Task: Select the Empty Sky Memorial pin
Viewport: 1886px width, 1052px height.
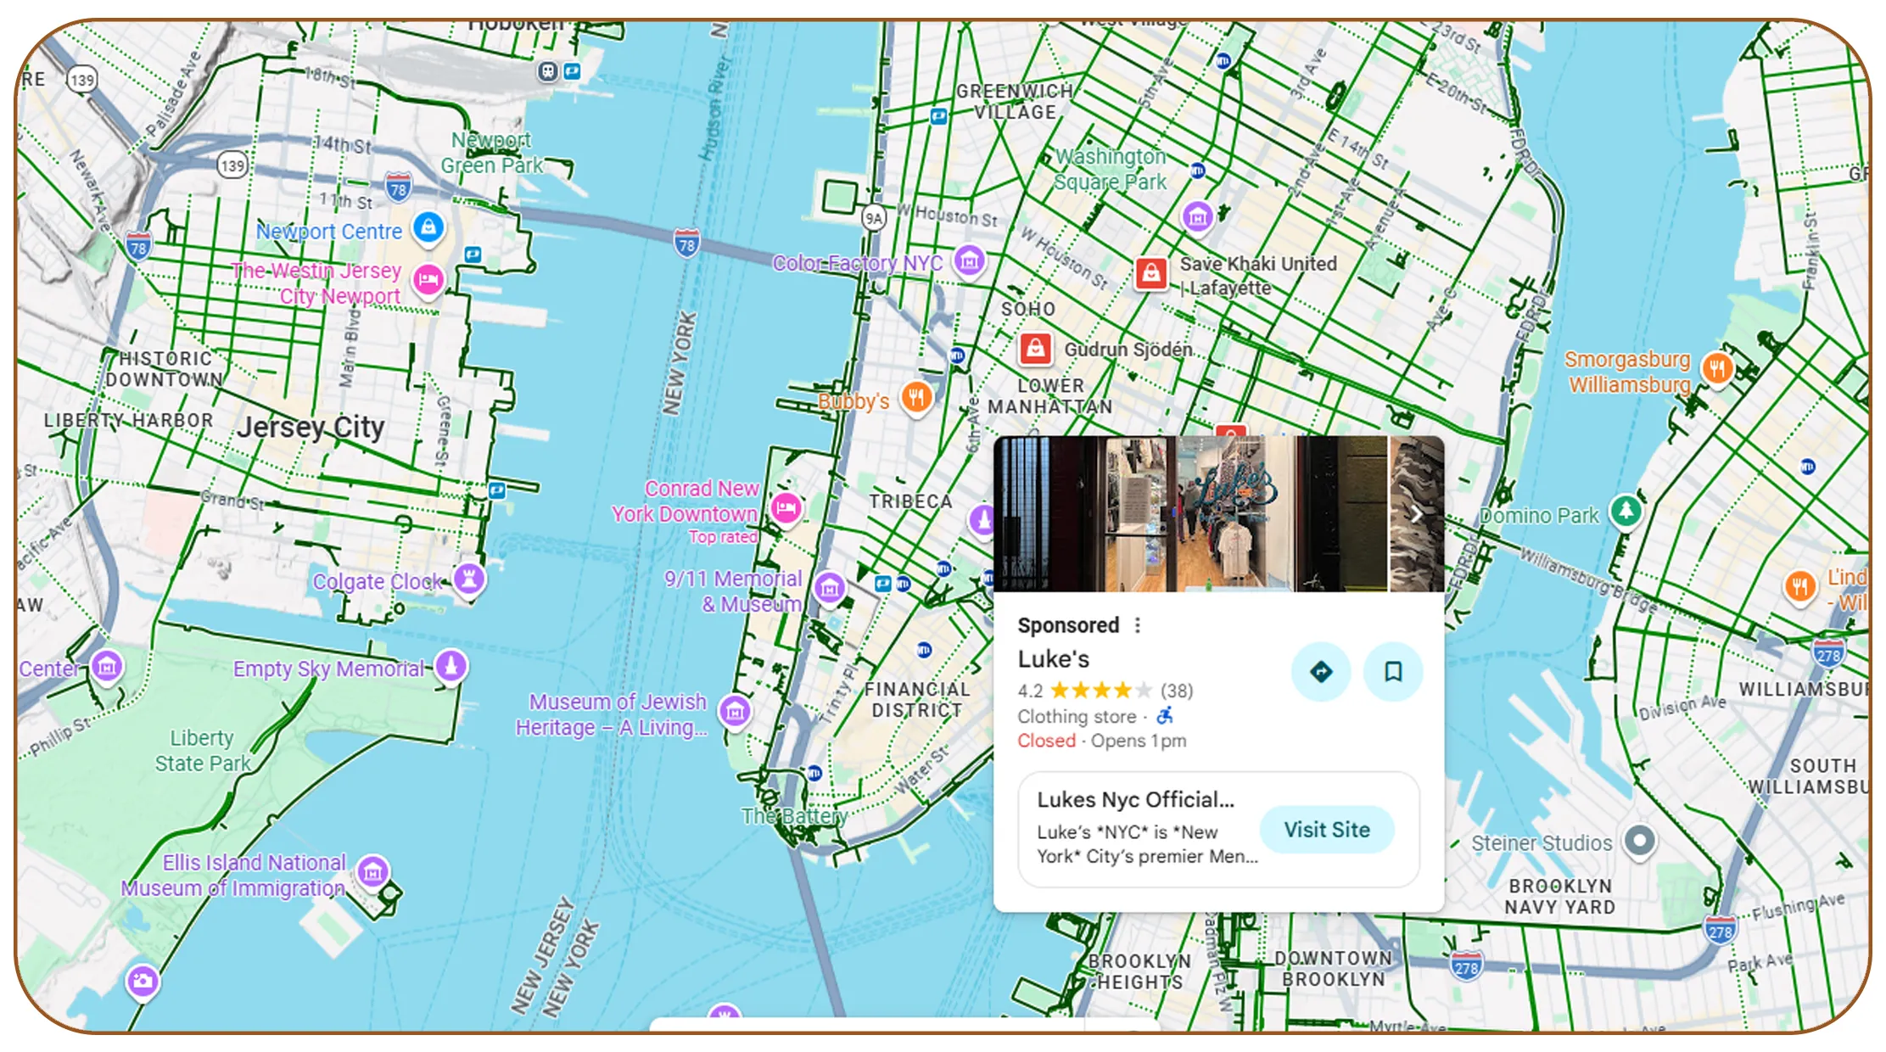Action: 451,666
